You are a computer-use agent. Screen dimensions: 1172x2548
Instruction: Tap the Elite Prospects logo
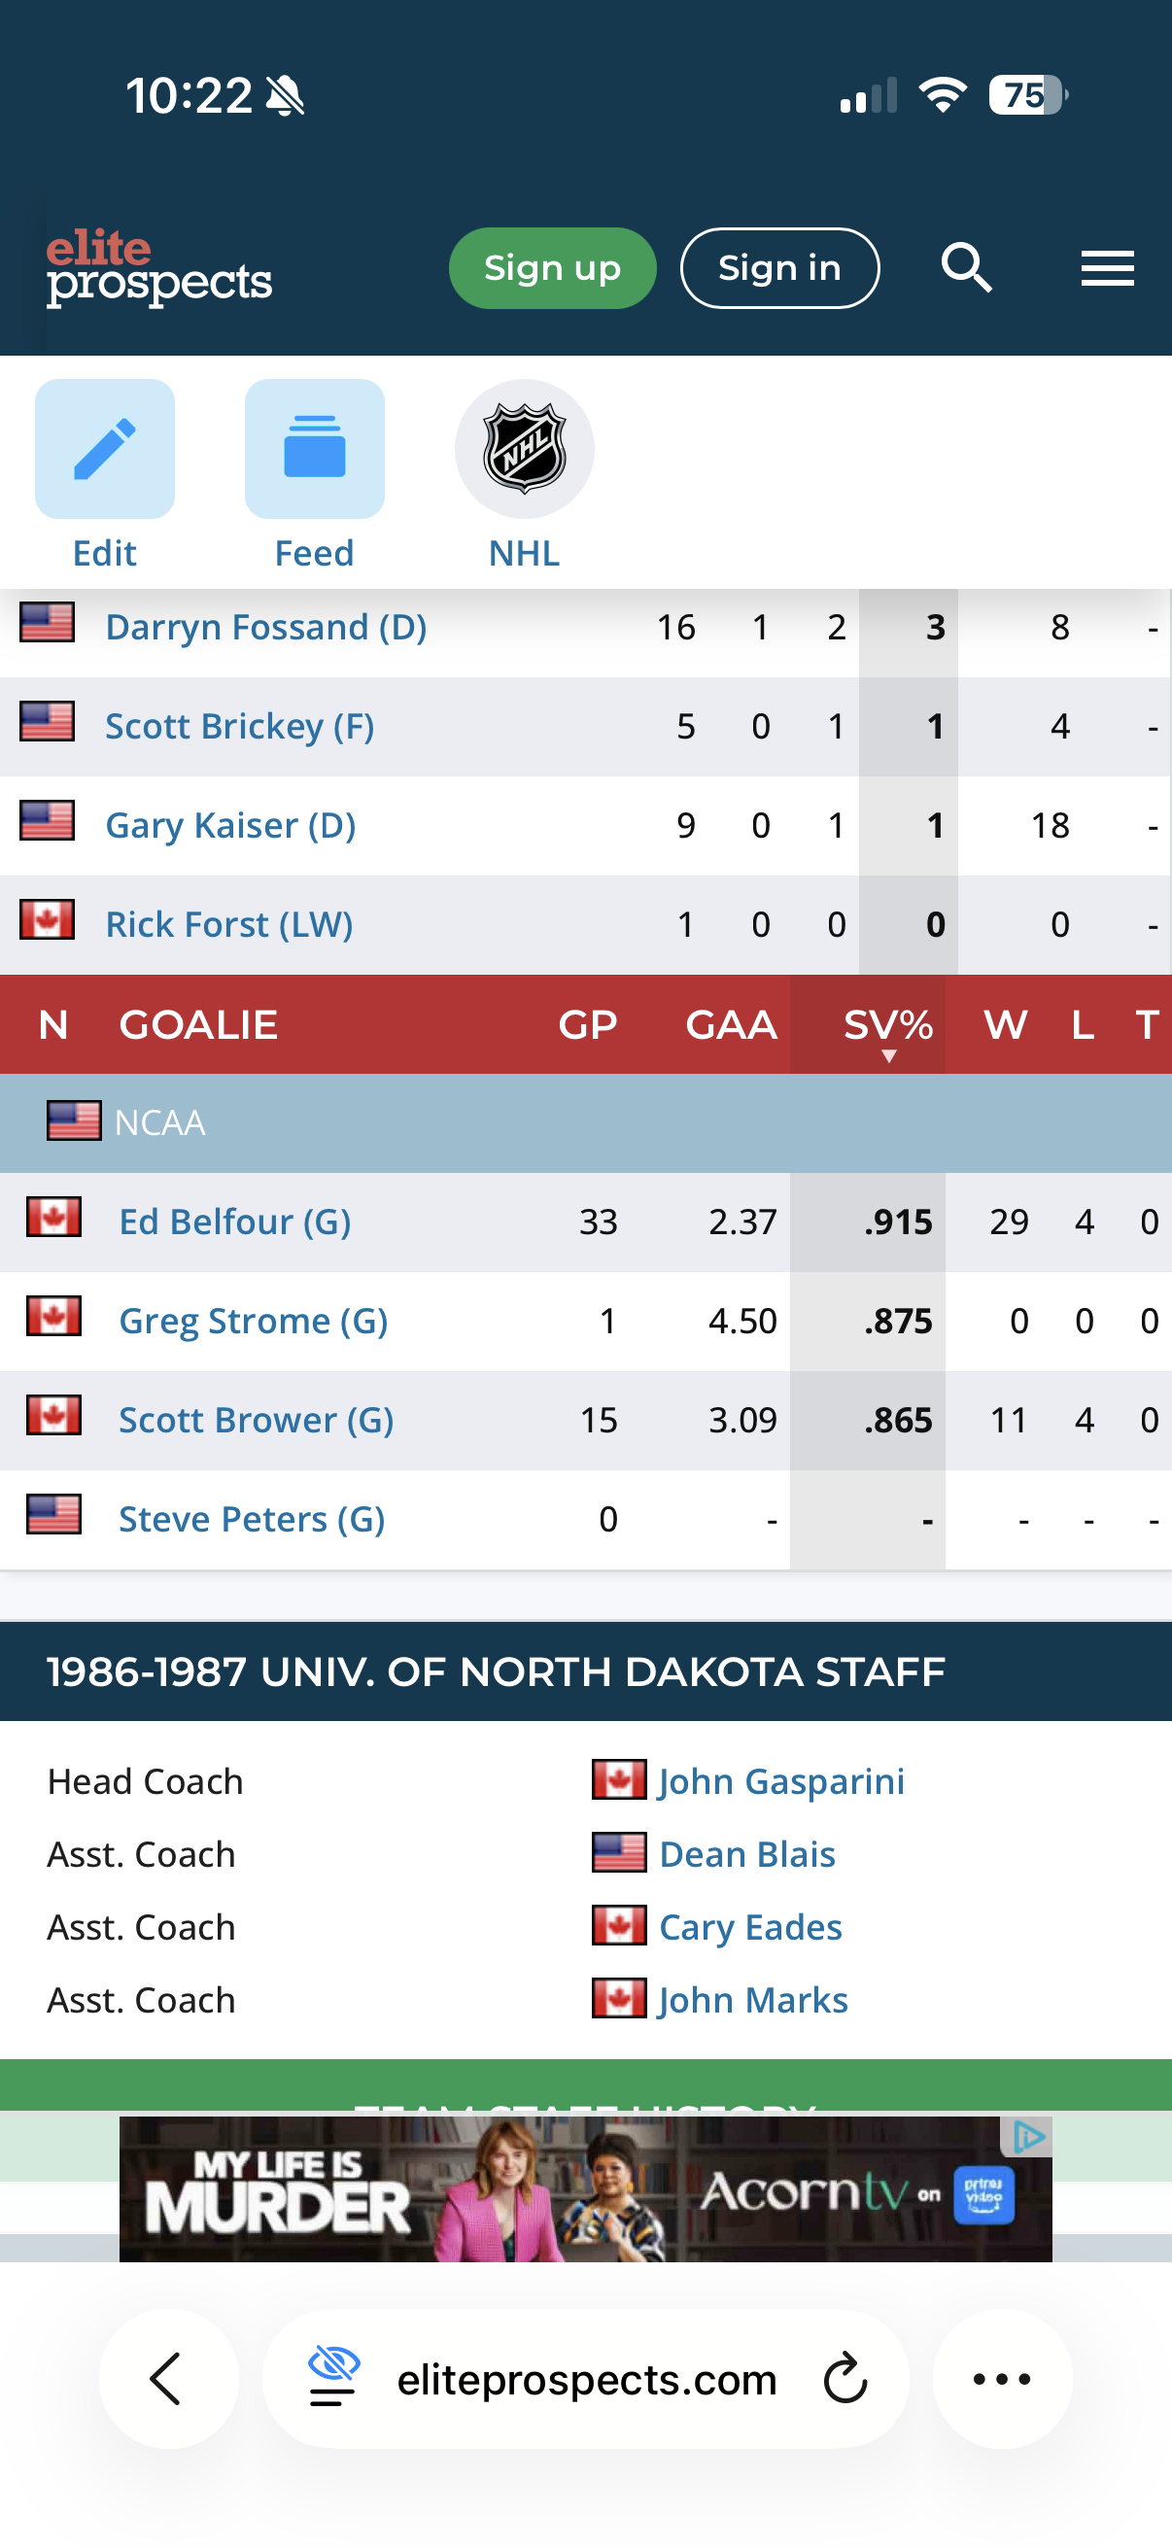[158, 267]
